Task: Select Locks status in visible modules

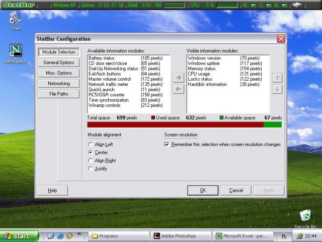Action: tap(228, 79)
